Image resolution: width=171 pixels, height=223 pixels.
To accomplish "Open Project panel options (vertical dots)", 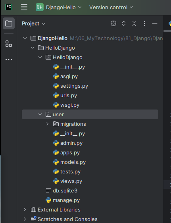I will click(144, 23).
